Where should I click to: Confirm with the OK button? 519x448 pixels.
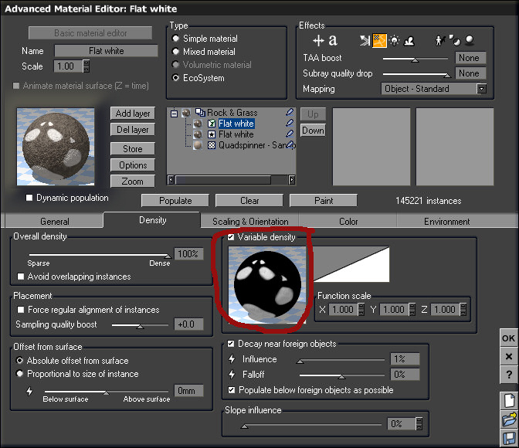pyautogui.click(x=508, y=338)
